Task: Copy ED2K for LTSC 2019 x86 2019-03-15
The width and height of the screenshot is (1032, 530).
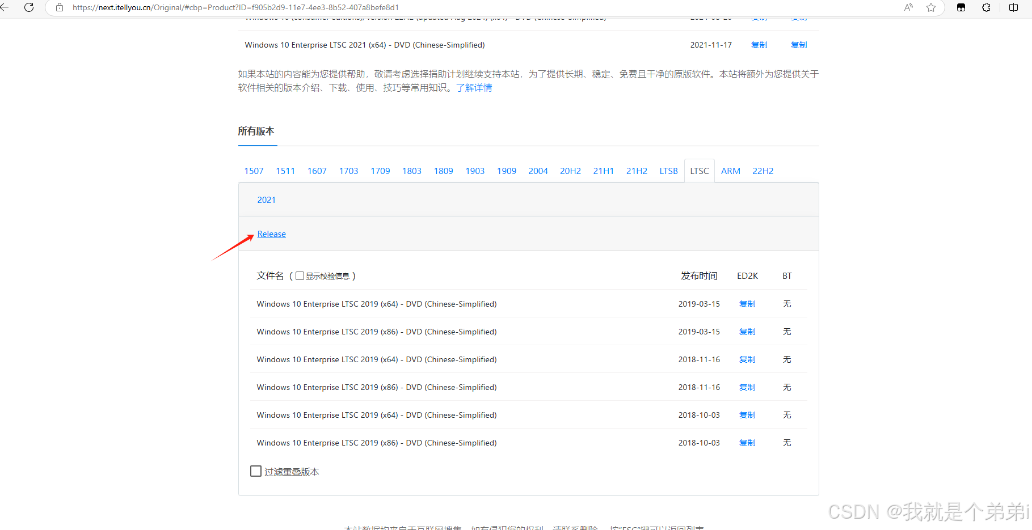Action: click(x=747, y=332)
